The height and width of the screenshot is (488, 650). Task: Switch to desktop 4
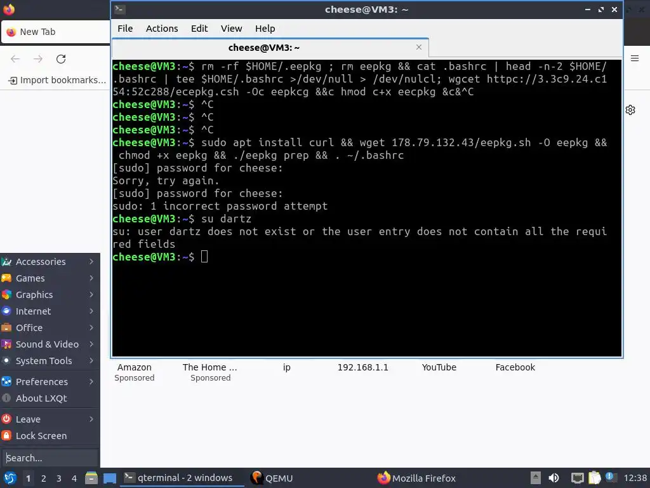click(74, 478)
